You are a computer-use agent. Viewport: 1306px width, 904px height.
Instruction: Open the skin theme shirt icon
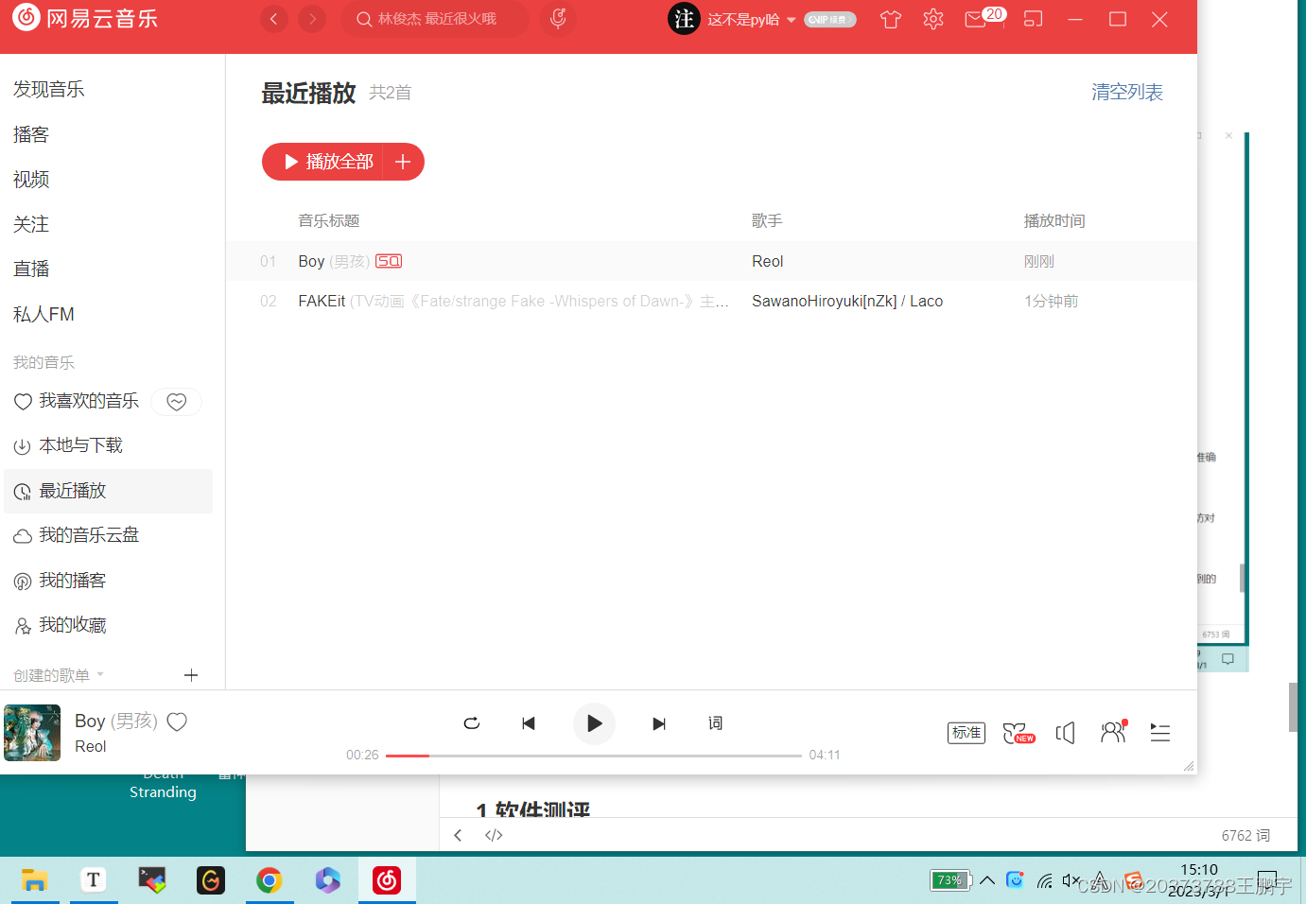pos(890,20)
